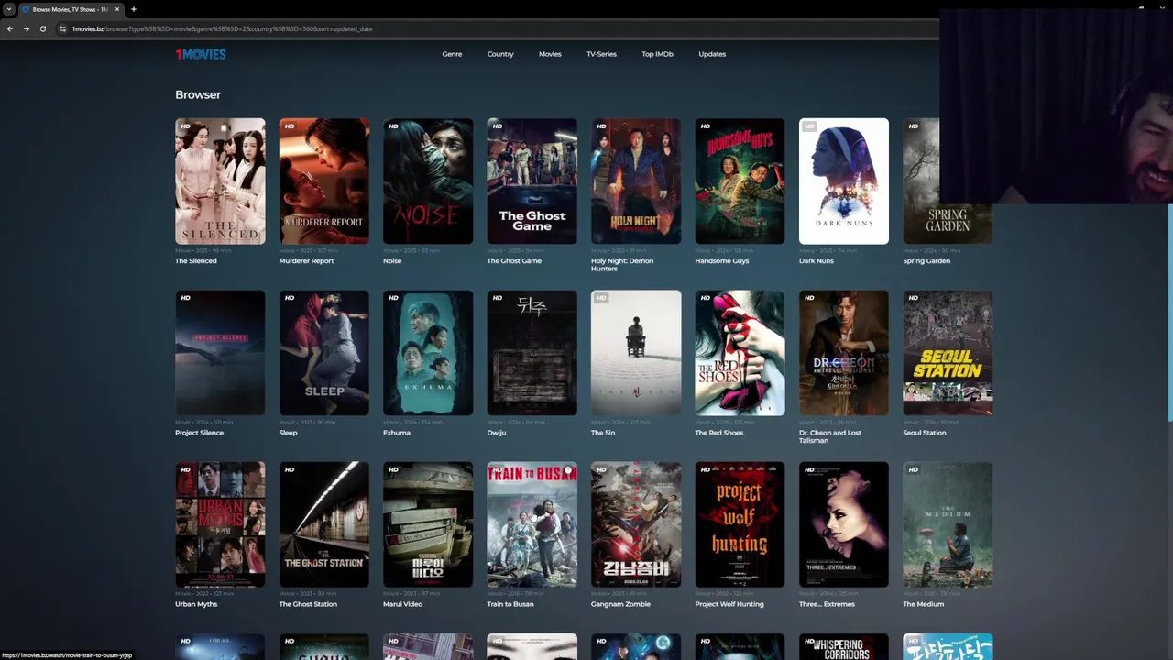Click 'Project Wolf Hunting' title link

pos(729,604)
